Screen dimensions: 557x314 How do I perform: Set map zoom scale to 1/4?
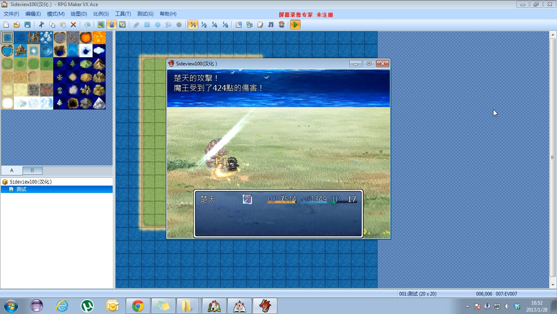(214, 25)
